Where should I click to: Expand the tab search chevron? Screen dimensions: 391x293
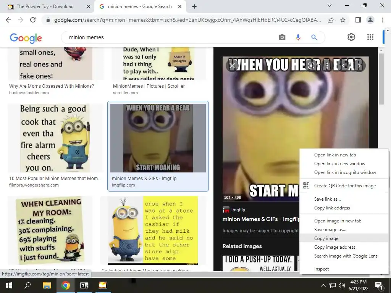click(x=330, y=5)
